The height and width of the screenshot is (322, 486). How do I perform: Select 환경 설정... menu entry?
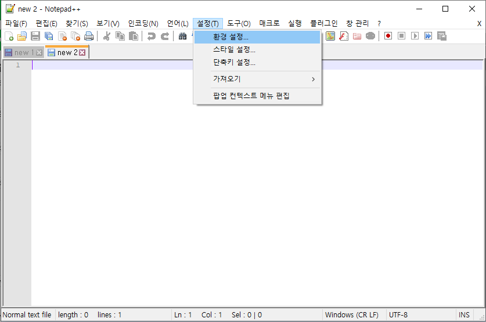257,37
